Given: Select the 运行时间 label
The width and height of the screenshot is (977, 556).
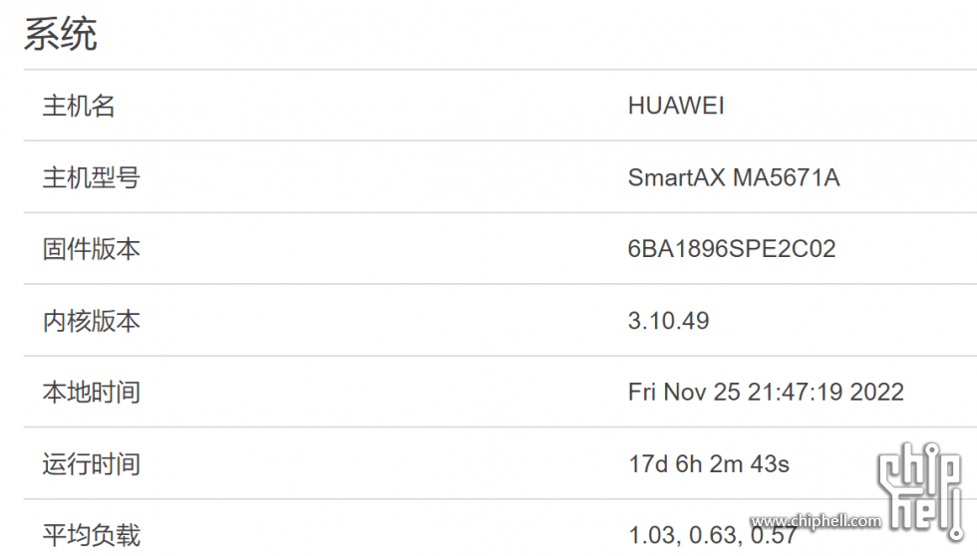Looking at the screenshot, I should point(91,464).
